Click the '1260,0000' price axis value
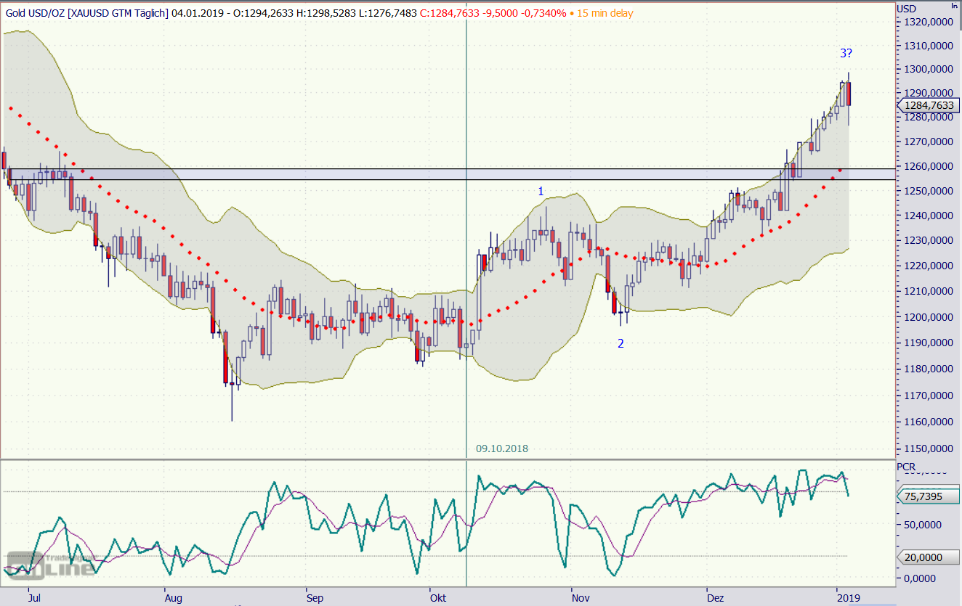Screen dimensions: 962x606 pyautogui.click(x=929, y=167)
